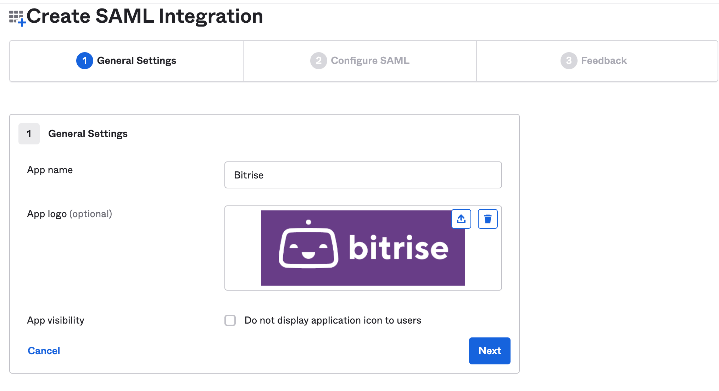This screenshot has width=719, height=391.
Task: Click the grey step 3 circle
Action: [x=569, y=61]
